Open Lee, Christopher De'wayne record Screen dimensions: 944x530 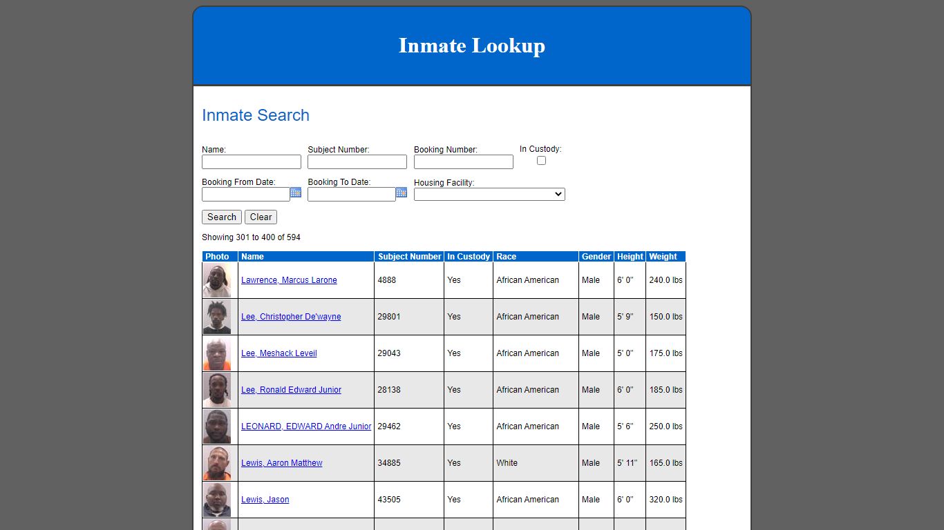[x=291, y=317]
